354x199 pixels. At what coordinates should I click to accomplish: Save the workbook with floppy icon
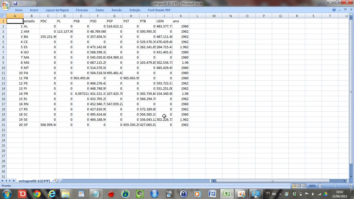pyautogui.click(x=15, y=3)
